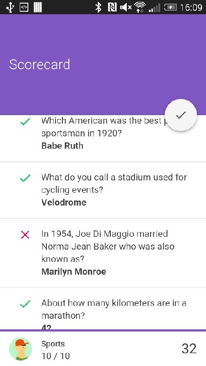Viewport: 206px width, 366px height.
Task: Tap the Scorecard title
Action: pos(39,65)
